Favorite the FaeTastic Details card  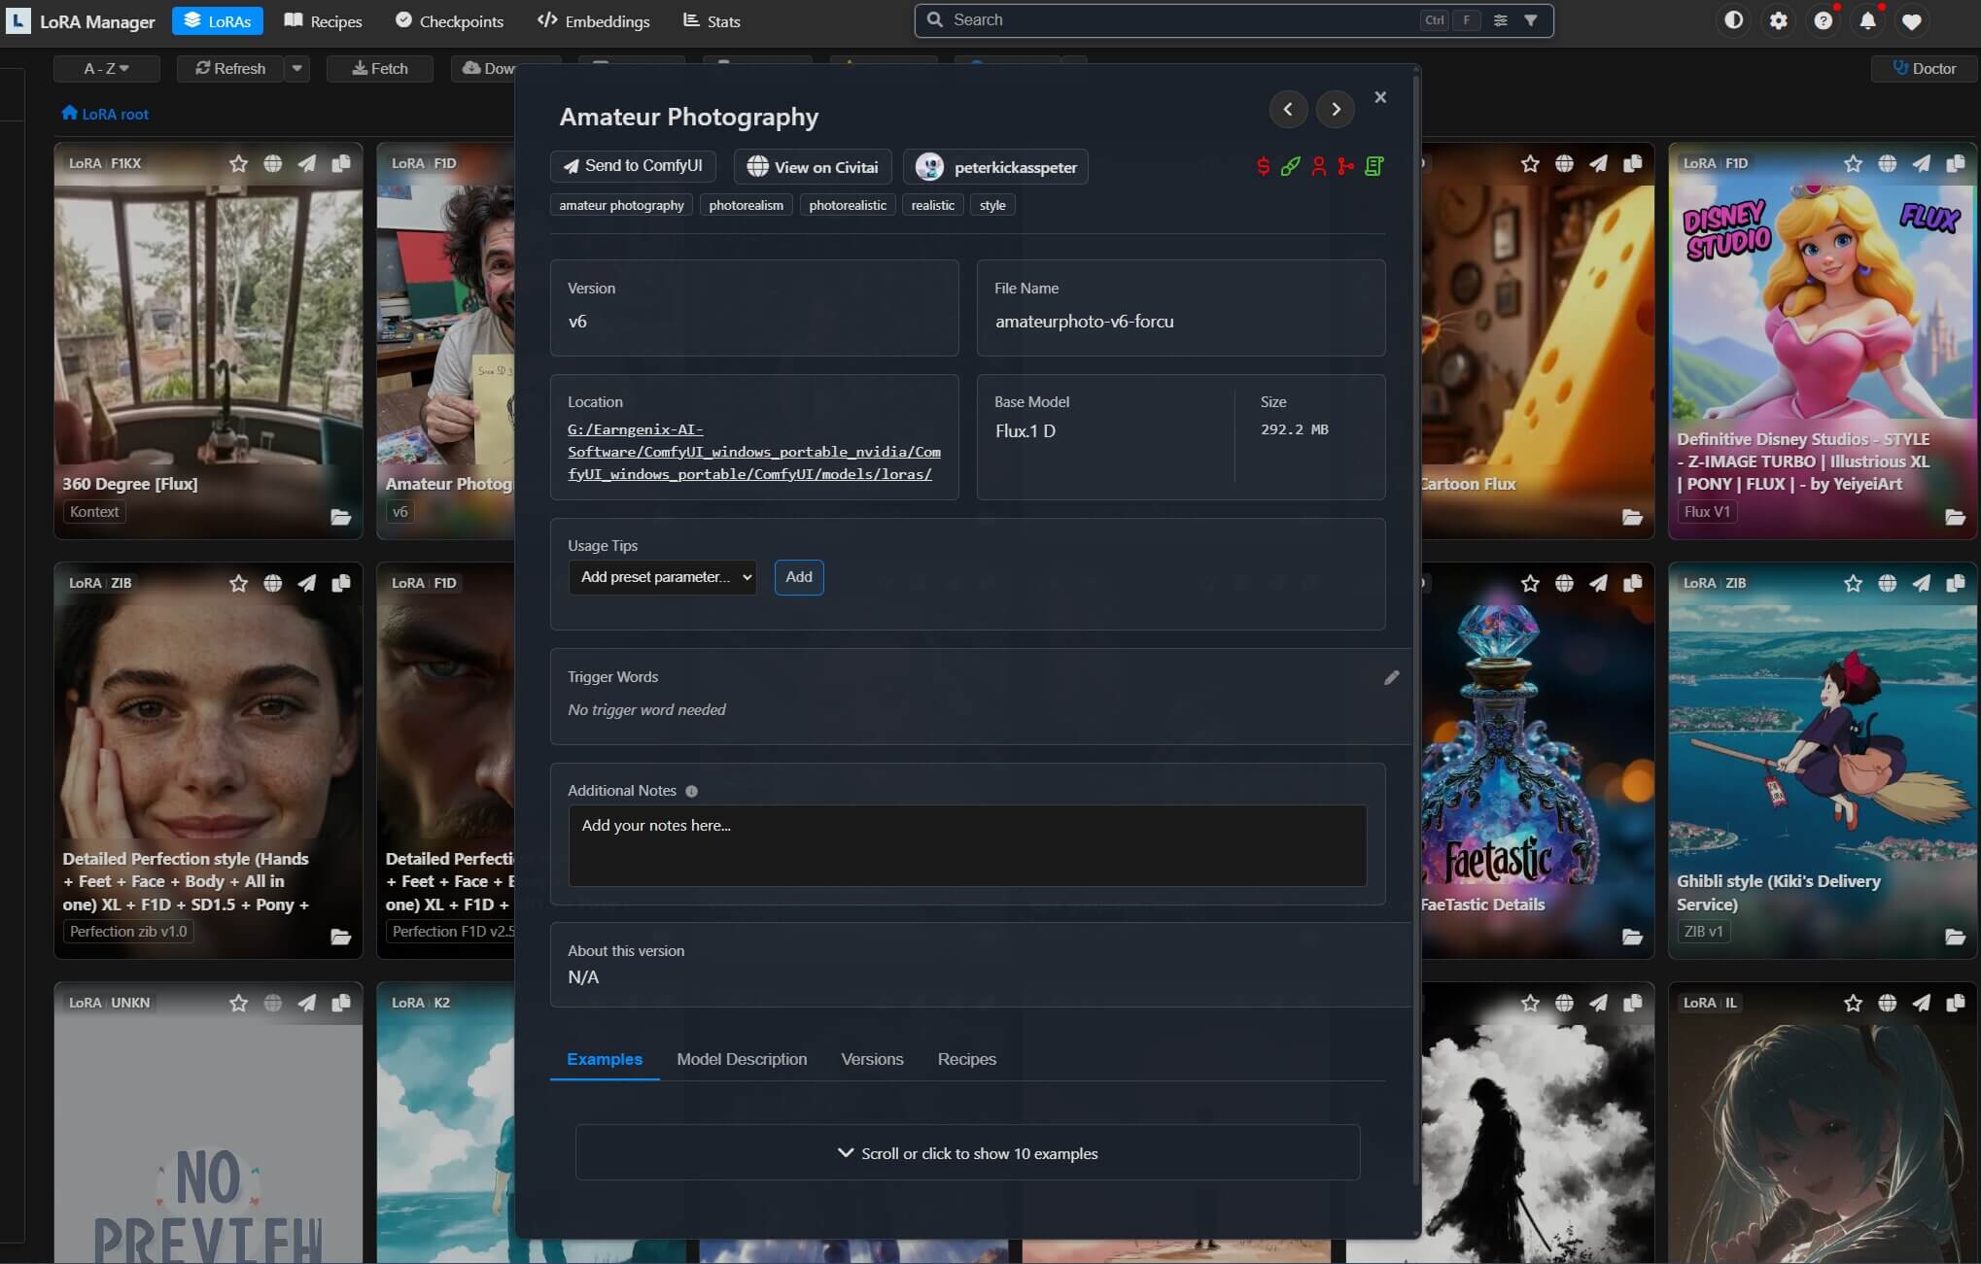point(1530,583)
